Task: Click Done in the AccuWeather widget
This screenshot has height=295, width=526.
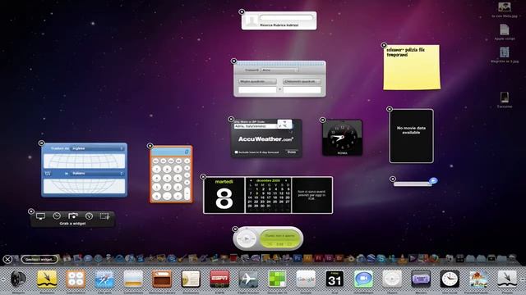Action: click(292, 152)
